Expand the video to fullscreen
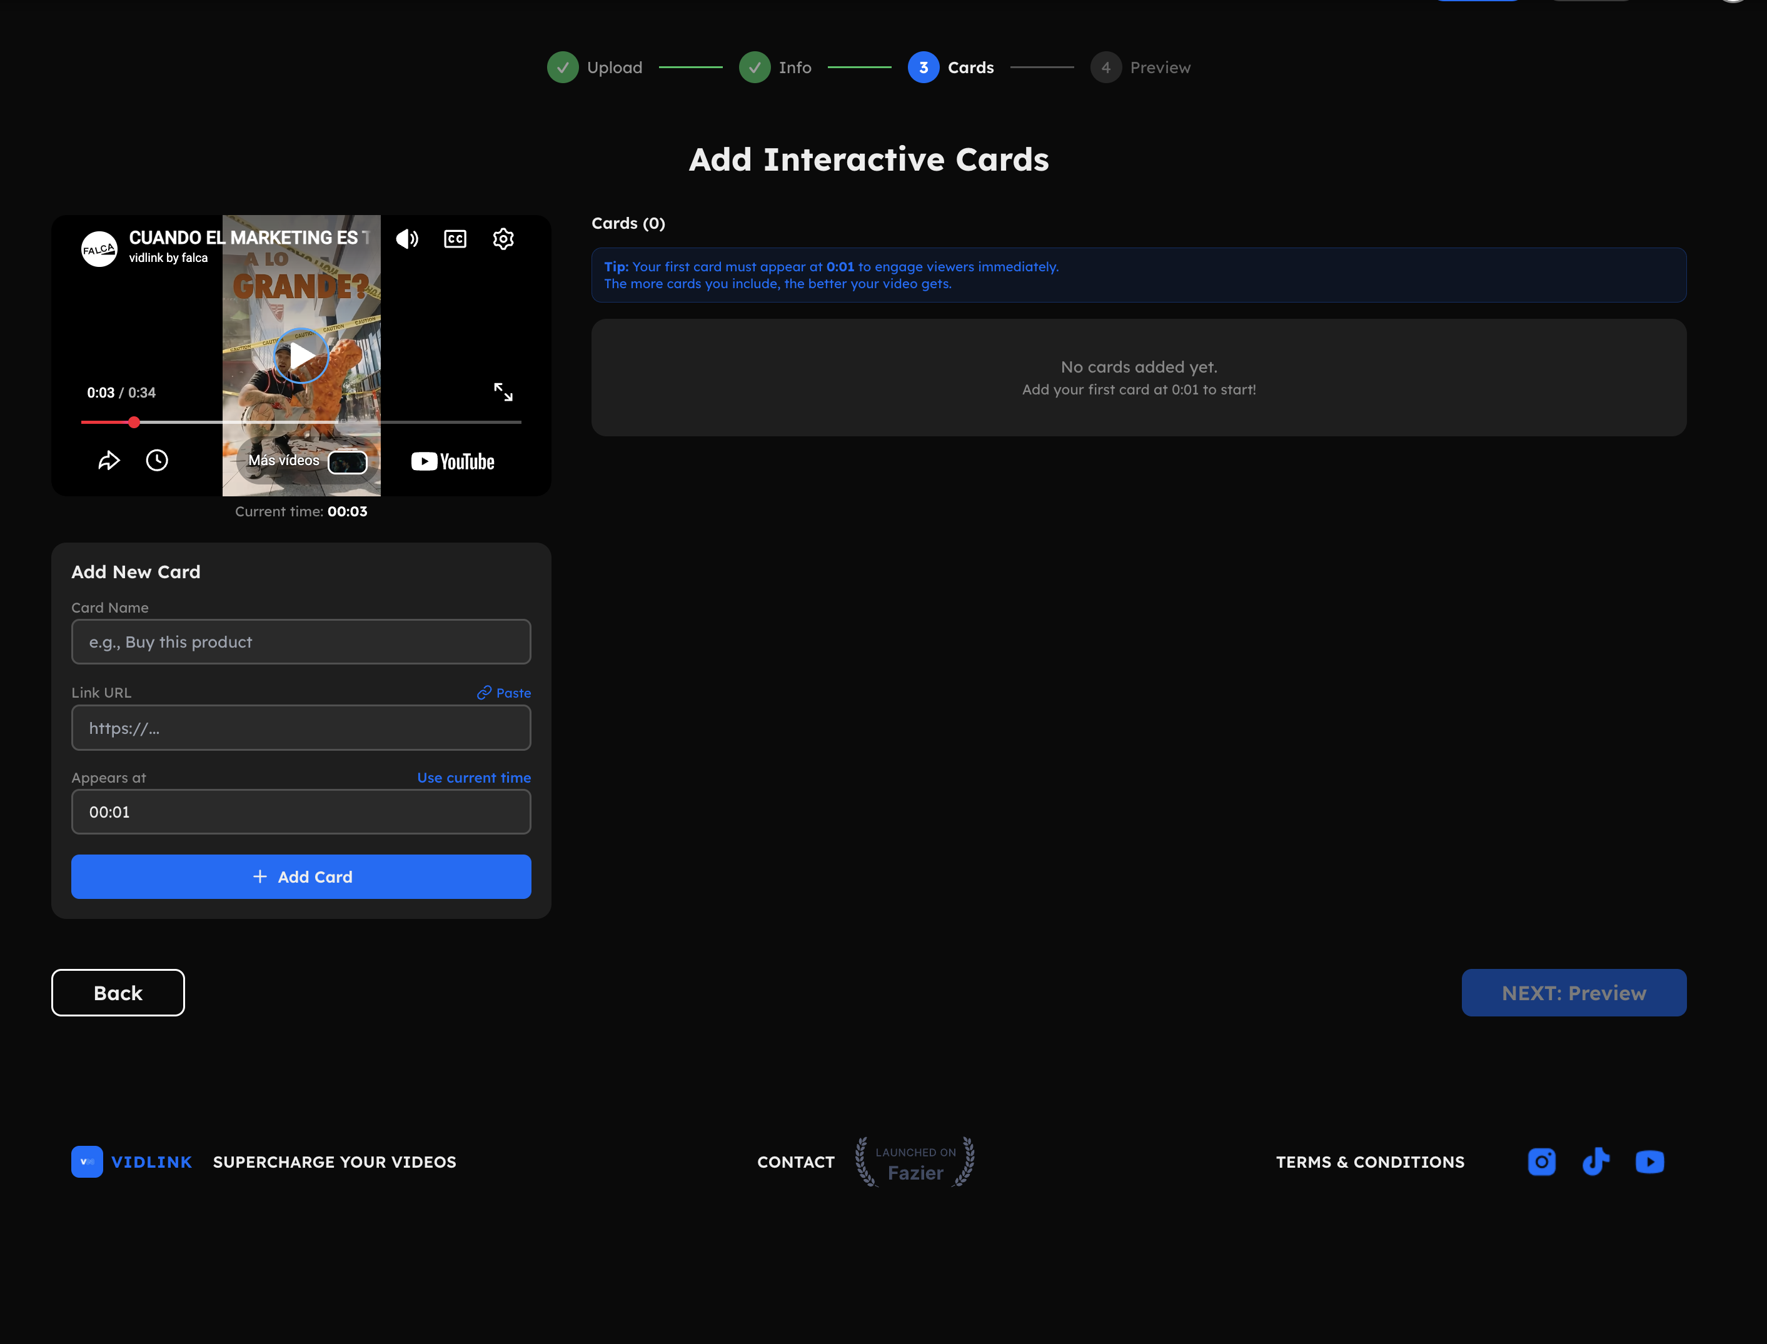This screenshot has width=1767, height=1344. 503,391
